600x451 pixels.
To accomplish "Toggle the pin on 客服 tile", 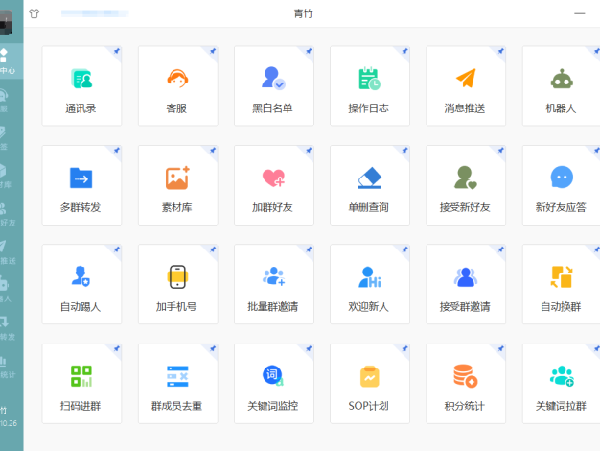I will (x=213, y=51).
